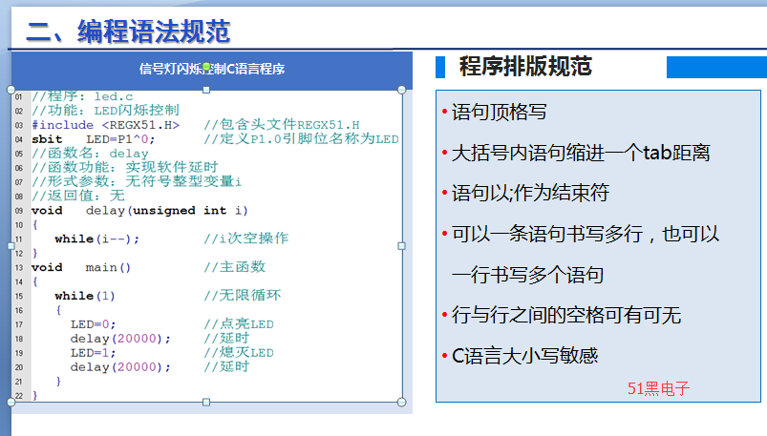Viewport: 767px width, 436px height.
Task: Click the code line #include <REGX51.H>
Action: (x=105, y=125)
